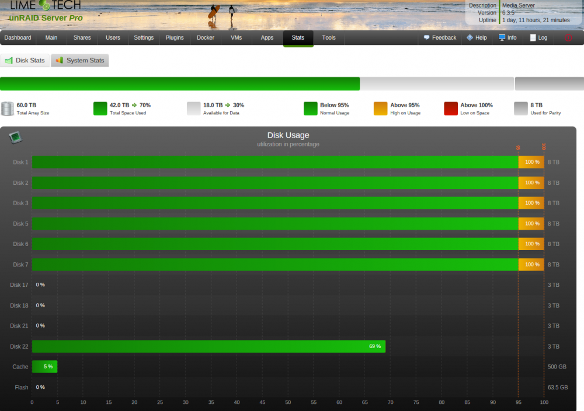Click the 500 GB Cache size label
The height and width of the screenshot is (411, 584).
click(x=557, y=367)
